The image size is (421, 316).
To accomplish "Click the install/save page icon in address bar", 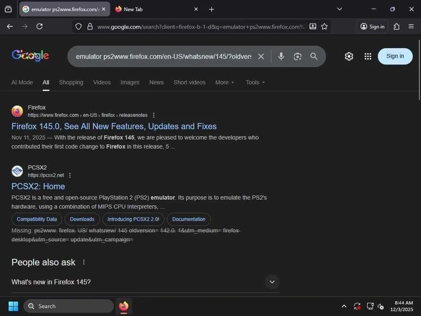I will click(313, 26).
